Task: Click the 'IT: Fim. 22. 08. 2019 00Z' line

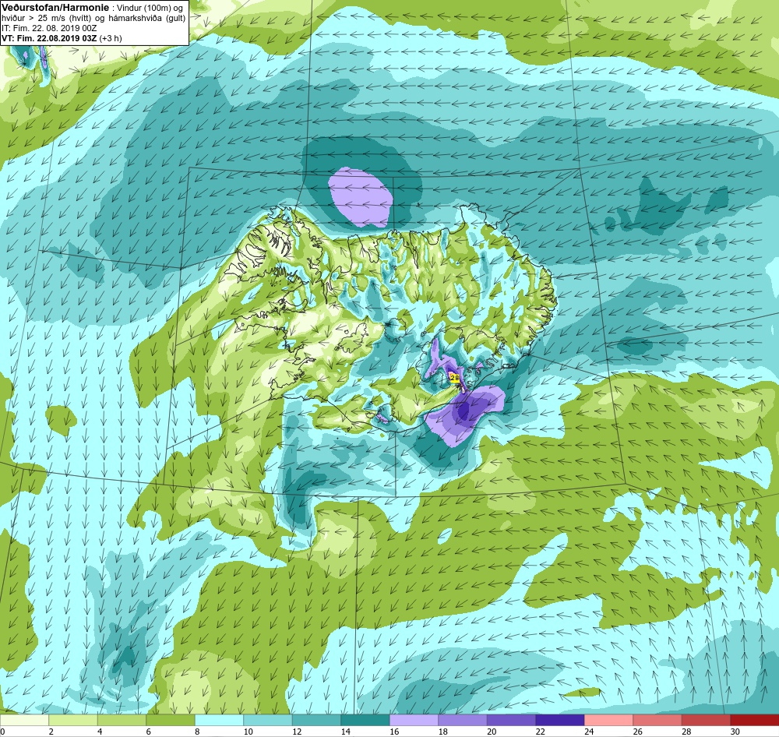Action: tap(48, 28)
